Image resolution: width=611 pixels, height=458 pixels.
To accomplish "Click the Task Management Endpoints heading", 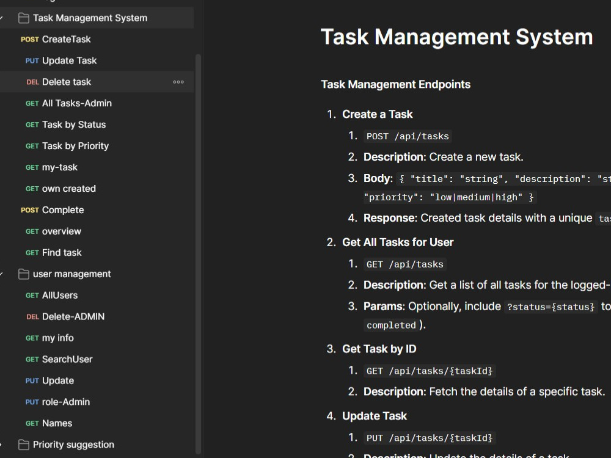I will [395, 84].
